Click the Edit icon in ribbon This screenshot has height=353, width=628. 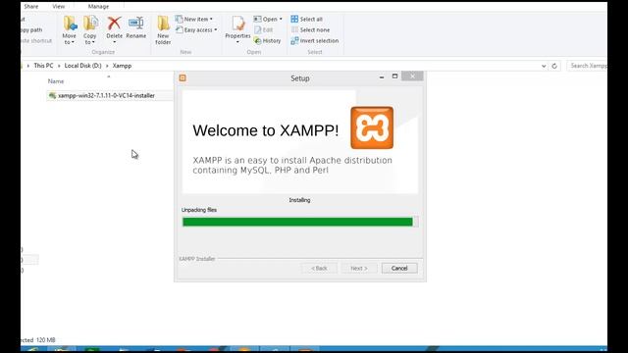click(x=257, y=30)
